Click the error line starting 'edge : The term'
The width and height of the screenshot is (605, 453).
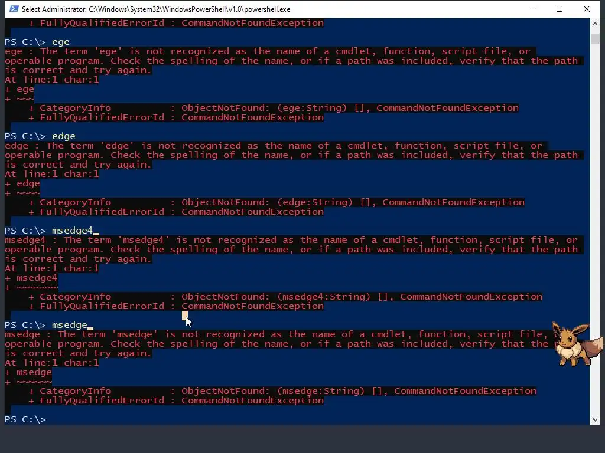[274, 146]
